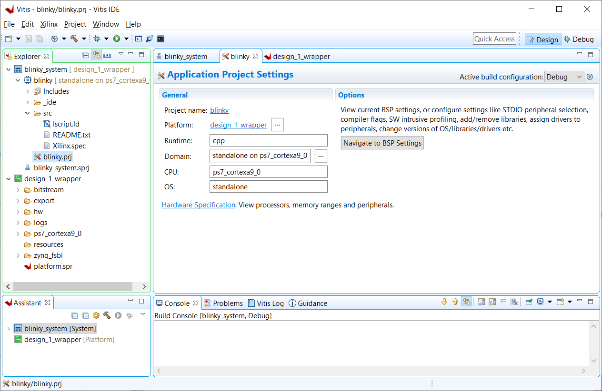Open the Xilinx menu
The width and height of the screenshot is (602, 391).
49,24
